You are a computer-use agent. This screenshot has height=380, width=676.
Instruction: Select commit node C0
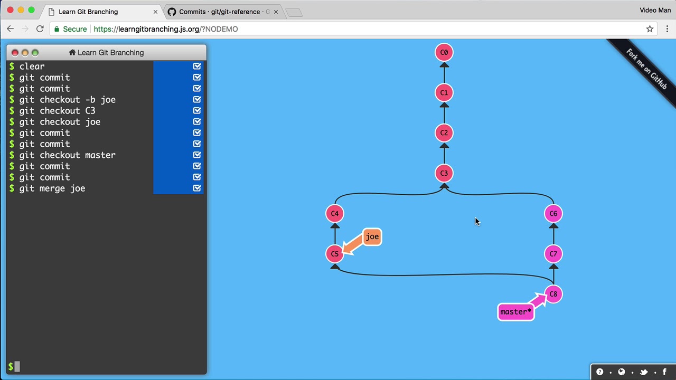click(x=444, y=52)
